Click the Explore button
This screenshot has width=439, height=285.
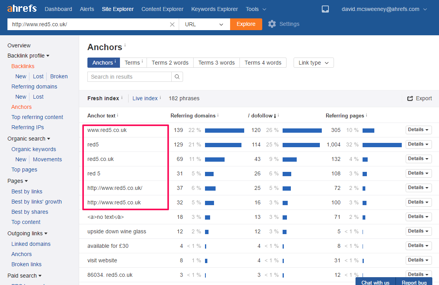pyautogui.click(x=246, y=24)
